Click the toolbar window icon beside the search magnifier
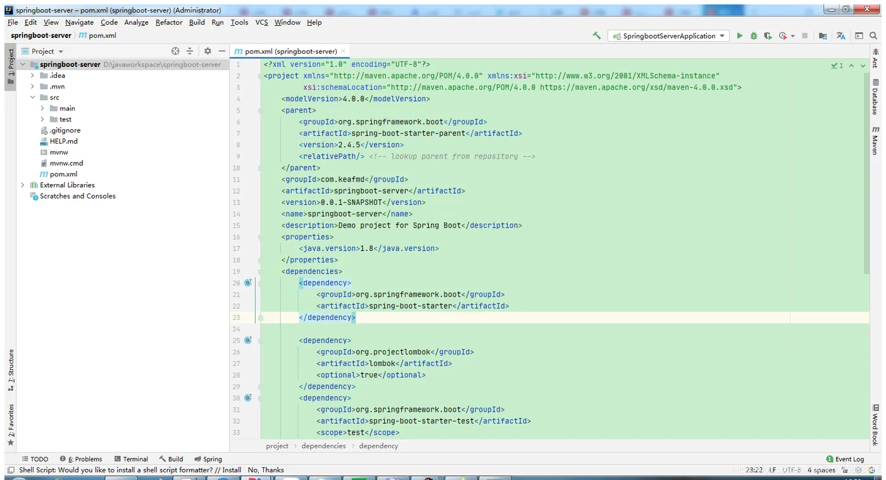 [859, 36]
